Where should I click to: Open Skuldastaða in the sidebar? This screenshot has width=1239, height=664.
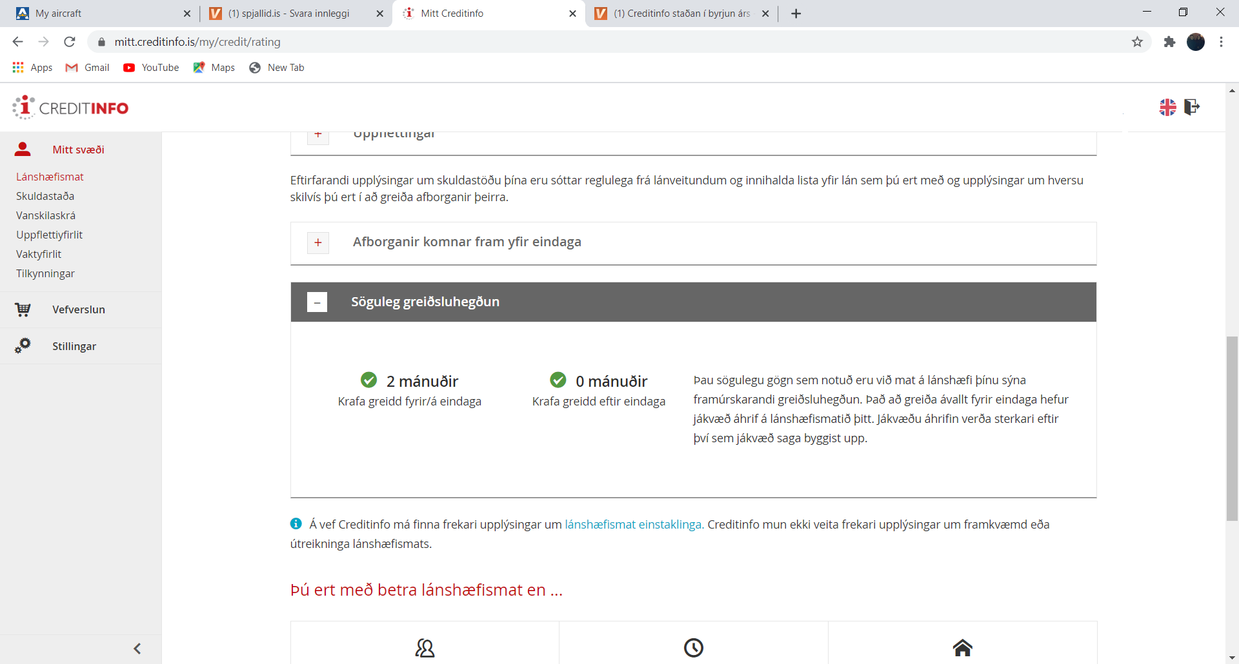(45, 196)
